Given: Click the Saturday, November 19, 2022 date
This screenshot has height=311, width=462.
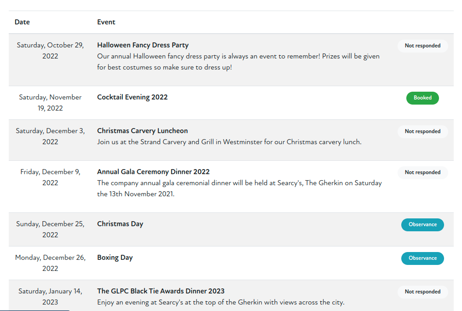Looking at the screenshot, I should coord(50,103).
